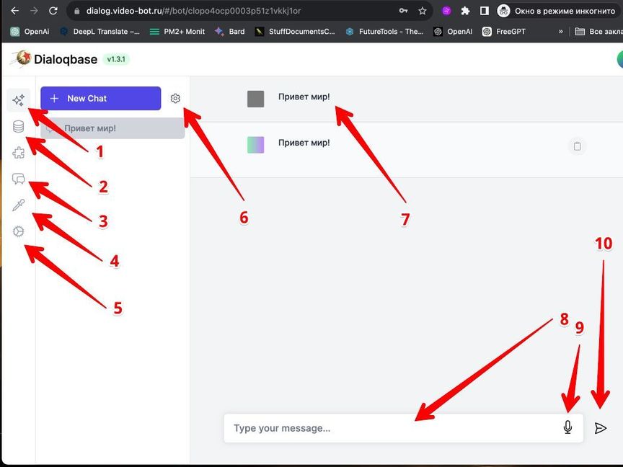Copy the bot reply with the clipboard icon
Image resolution: width=623 pixels, height=467 pixels.
pos(577,146)
